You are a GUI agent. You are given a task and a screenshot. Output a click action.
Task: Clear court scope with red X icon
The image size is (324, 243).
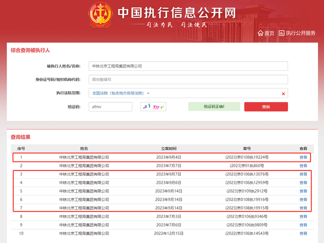pos(283,94)
